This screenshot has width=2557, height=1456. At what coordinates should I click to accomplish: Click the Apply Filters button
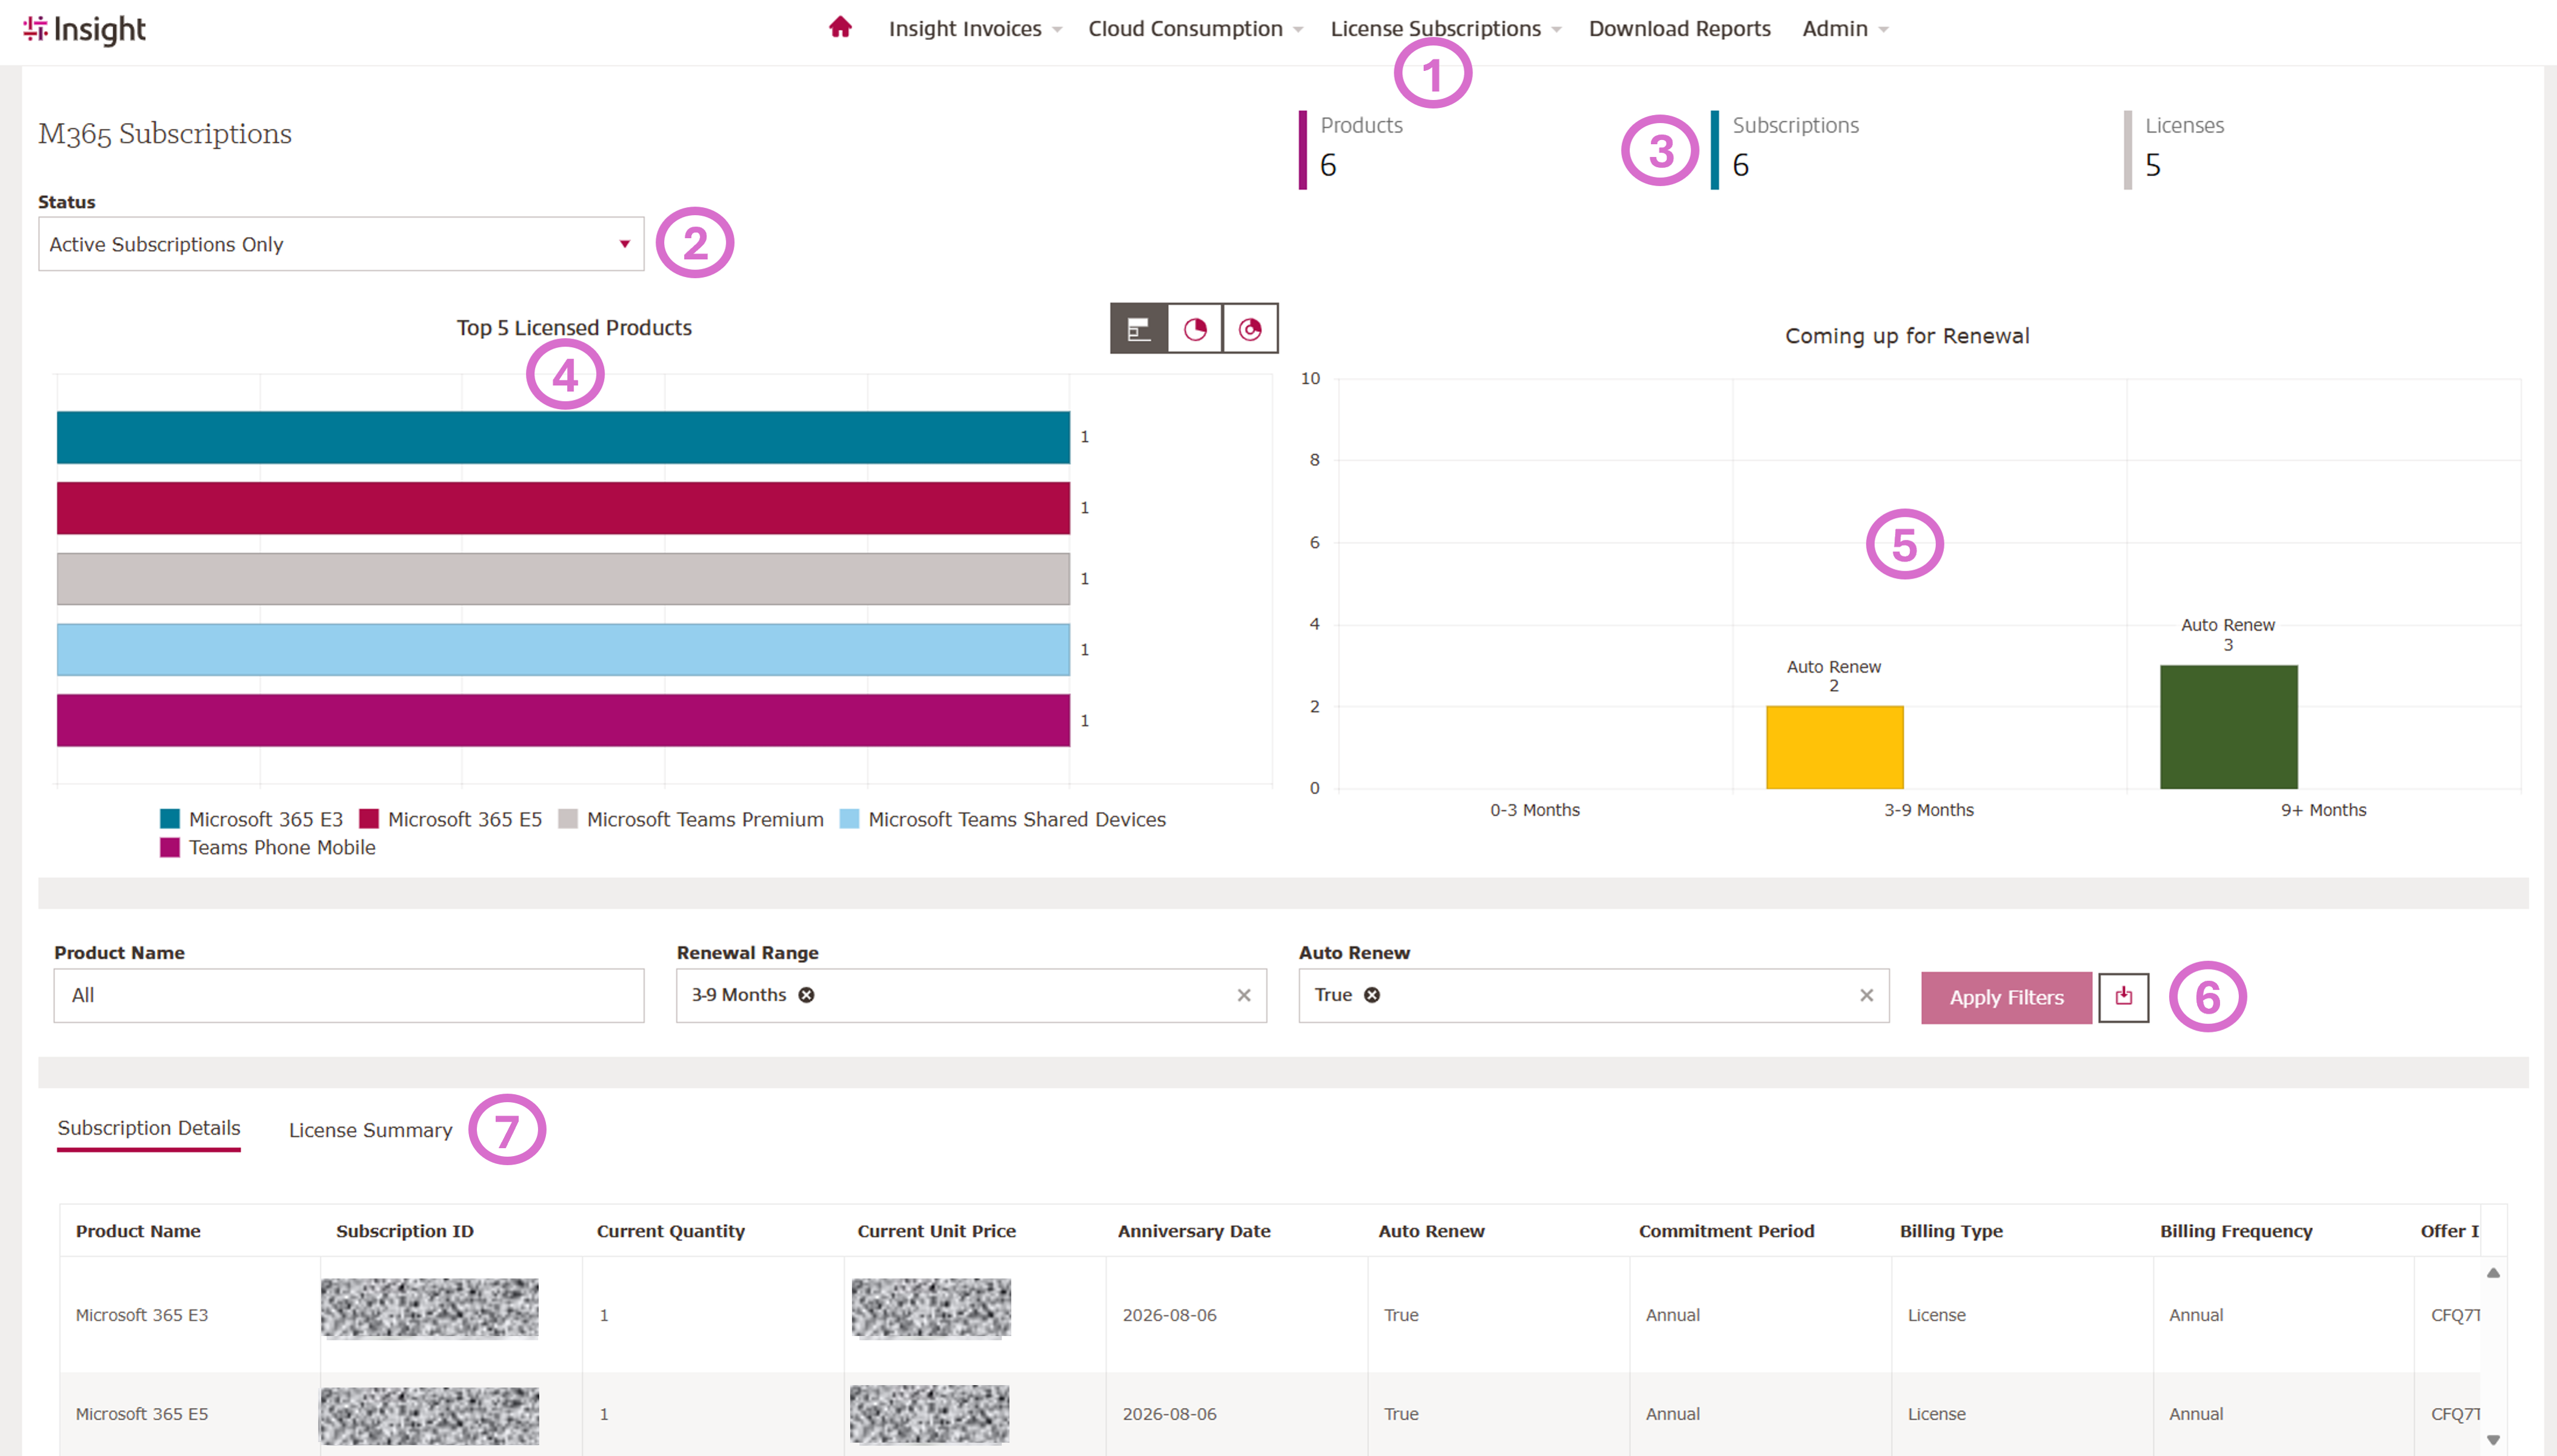2006,997
